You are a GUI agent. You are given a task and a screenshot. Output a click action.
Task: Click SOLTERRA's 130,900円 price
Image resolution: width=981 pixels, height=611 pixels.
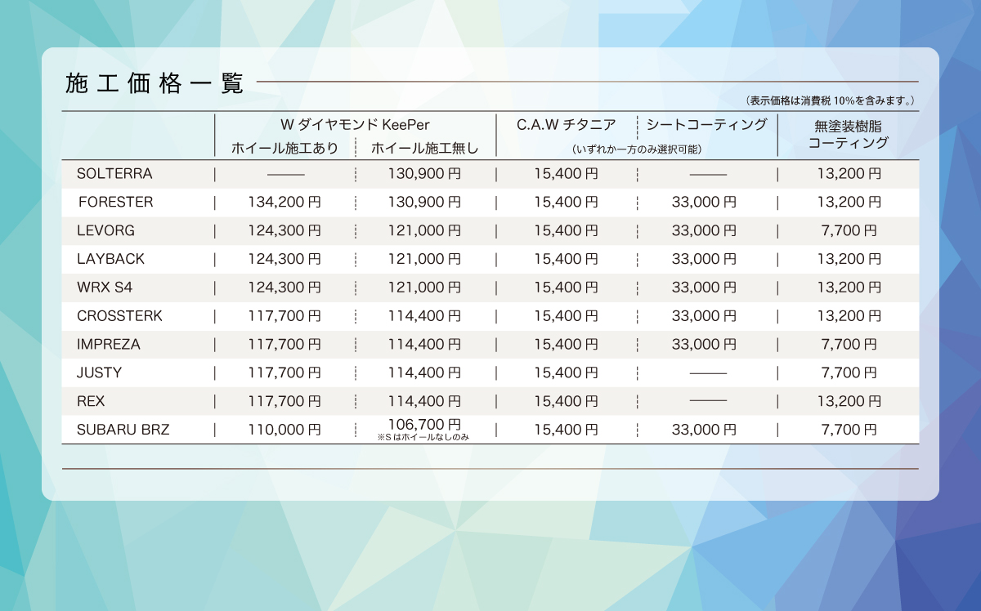(424, 174)
